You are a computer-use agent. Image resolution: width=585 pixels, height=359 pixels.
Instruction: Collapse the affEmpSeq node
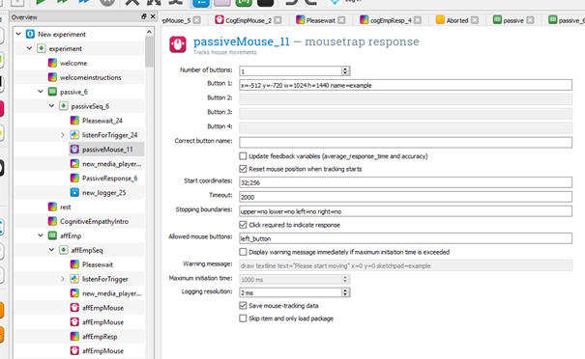pos(51,250)
